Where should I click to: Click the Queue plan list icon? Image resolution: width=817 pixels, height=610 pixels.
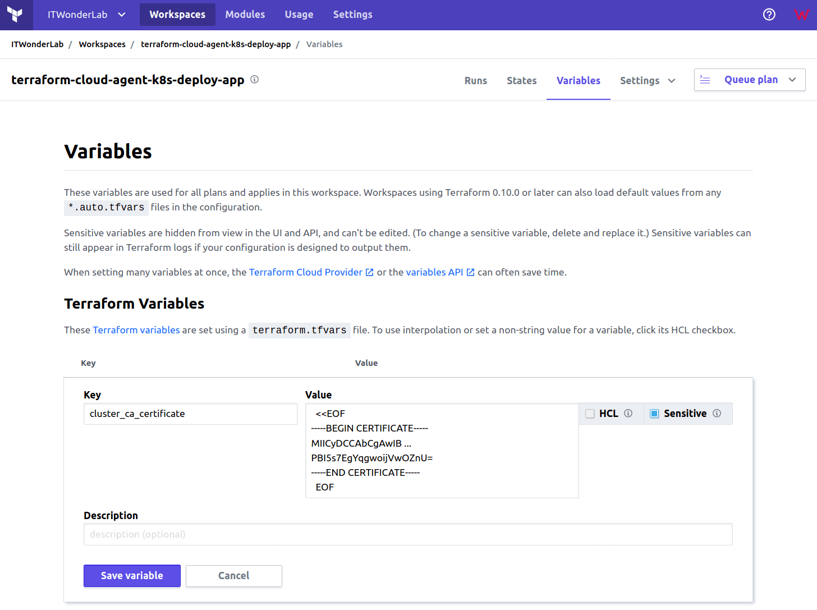(705, 80)
